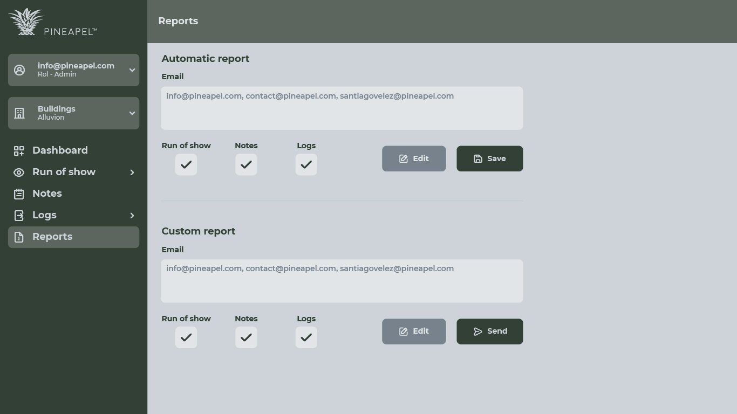This screenshot has width=737, height=414.
Task: Expand the info@pineapel.com account dropdown chevron
Action: click(132, 70)
